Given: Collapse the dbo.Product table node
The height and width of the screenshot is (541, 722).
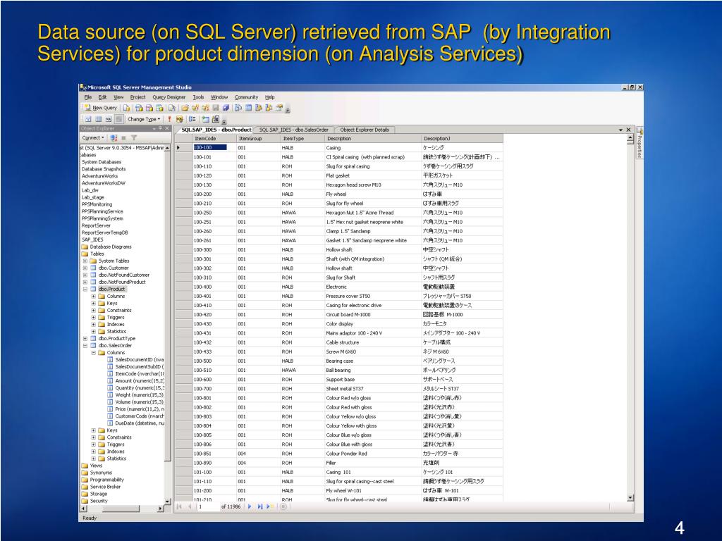Looking at the screenshot, I should click(x=85, y=290).
